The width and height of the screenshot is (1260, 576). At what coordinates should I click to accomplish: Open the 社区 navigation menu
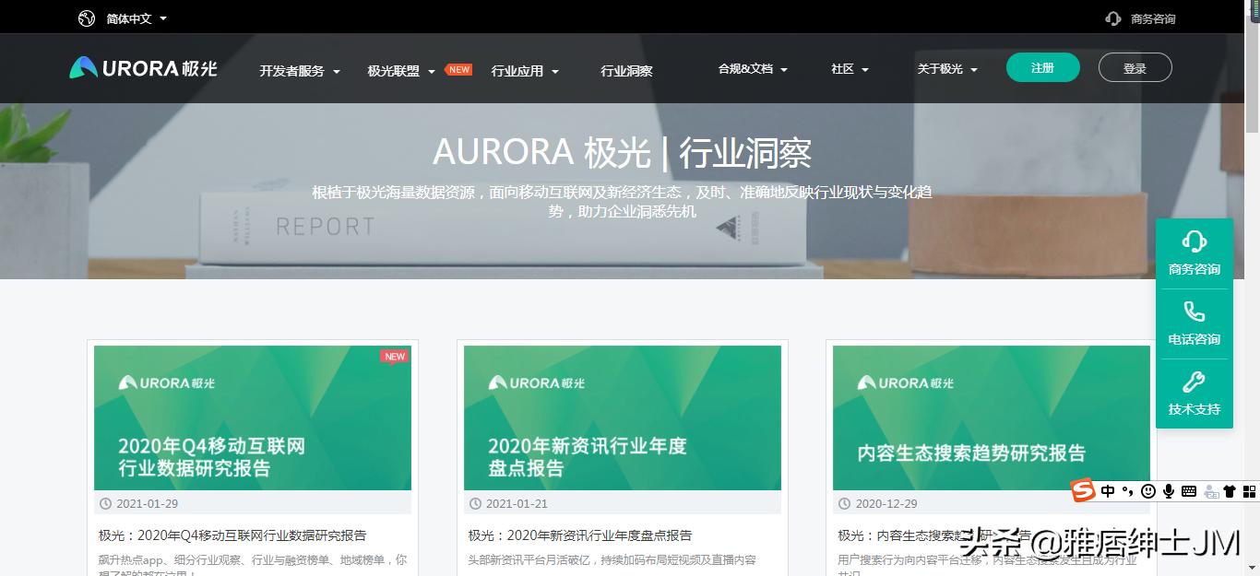(x=842, y=69)
